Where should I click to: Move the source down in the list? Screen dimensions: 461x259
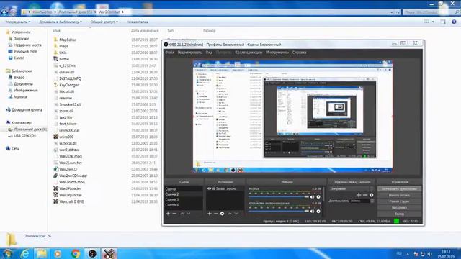pyautogui.click(x=236, y=214)
